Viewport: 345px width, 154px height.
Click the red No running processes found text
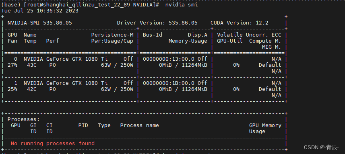coord(53,144)
